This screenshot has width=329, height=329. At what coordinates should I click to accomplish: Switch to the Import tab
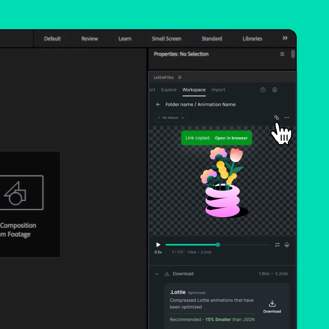coord(218,90)
